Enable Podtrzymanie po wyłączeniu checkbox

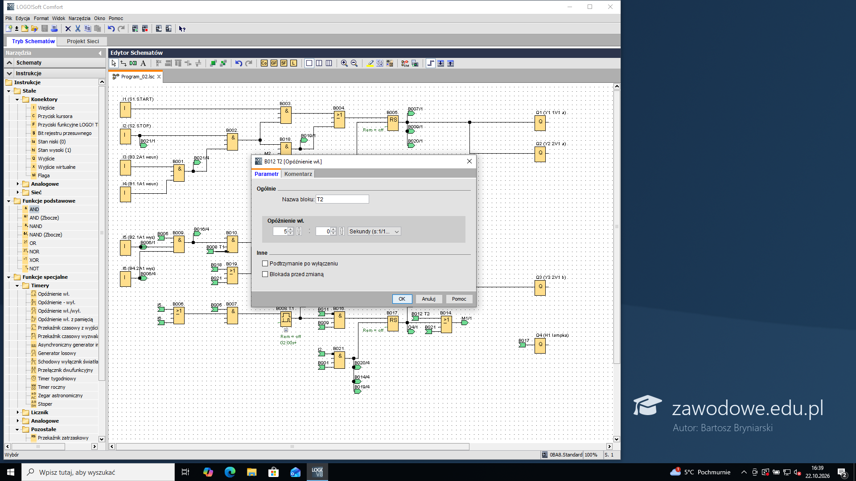point(265,264)
